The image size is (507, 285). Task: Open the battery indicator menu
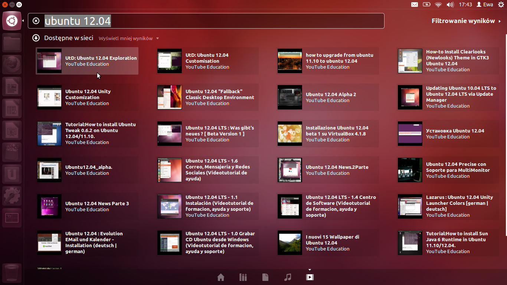[x=426, y=4]
